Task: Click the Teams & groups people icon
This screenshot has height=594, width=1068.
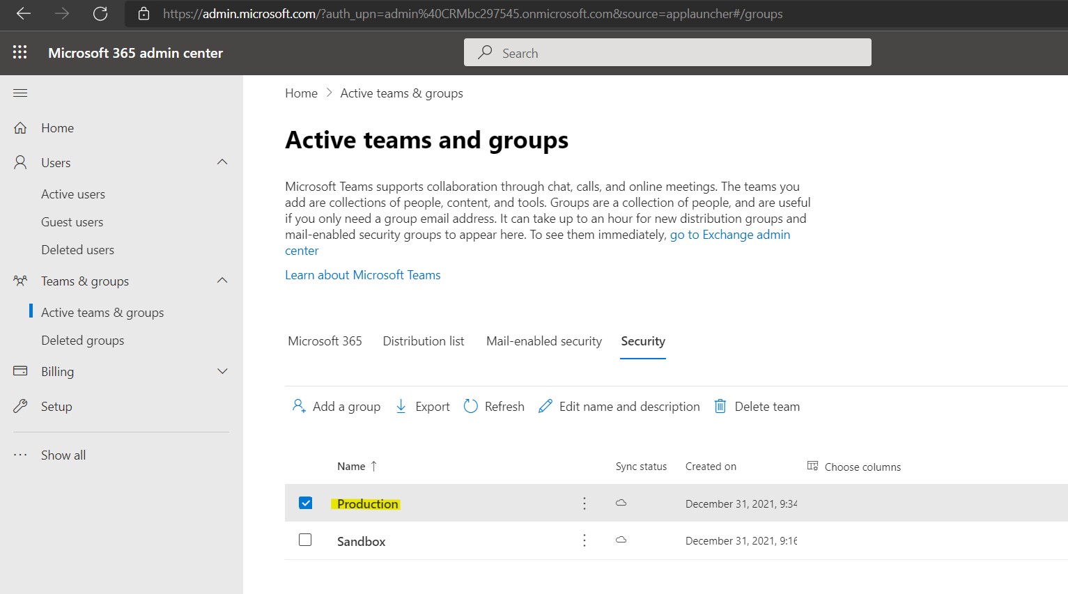Action: coord(20,281)
